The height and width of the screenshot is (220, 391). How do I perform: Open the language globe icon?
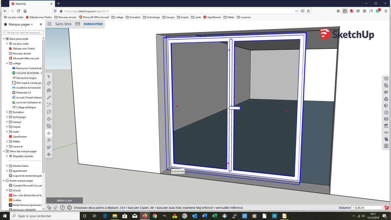[69, 208]
